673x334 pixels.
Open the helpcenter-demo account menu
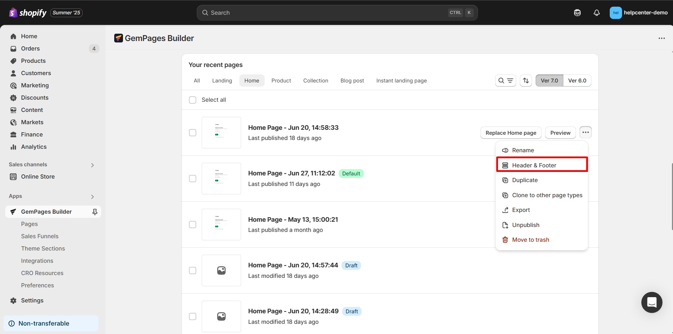tap(638, 13)
